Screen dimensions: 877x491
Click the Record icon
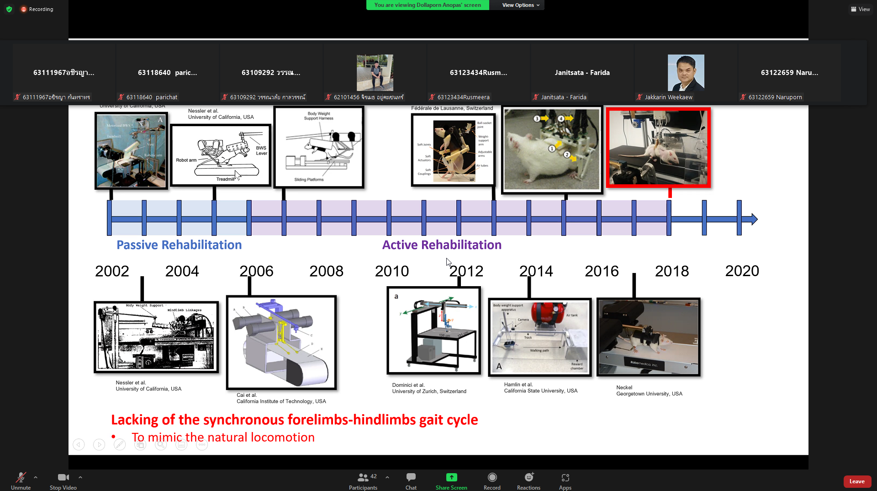(492, 477)
